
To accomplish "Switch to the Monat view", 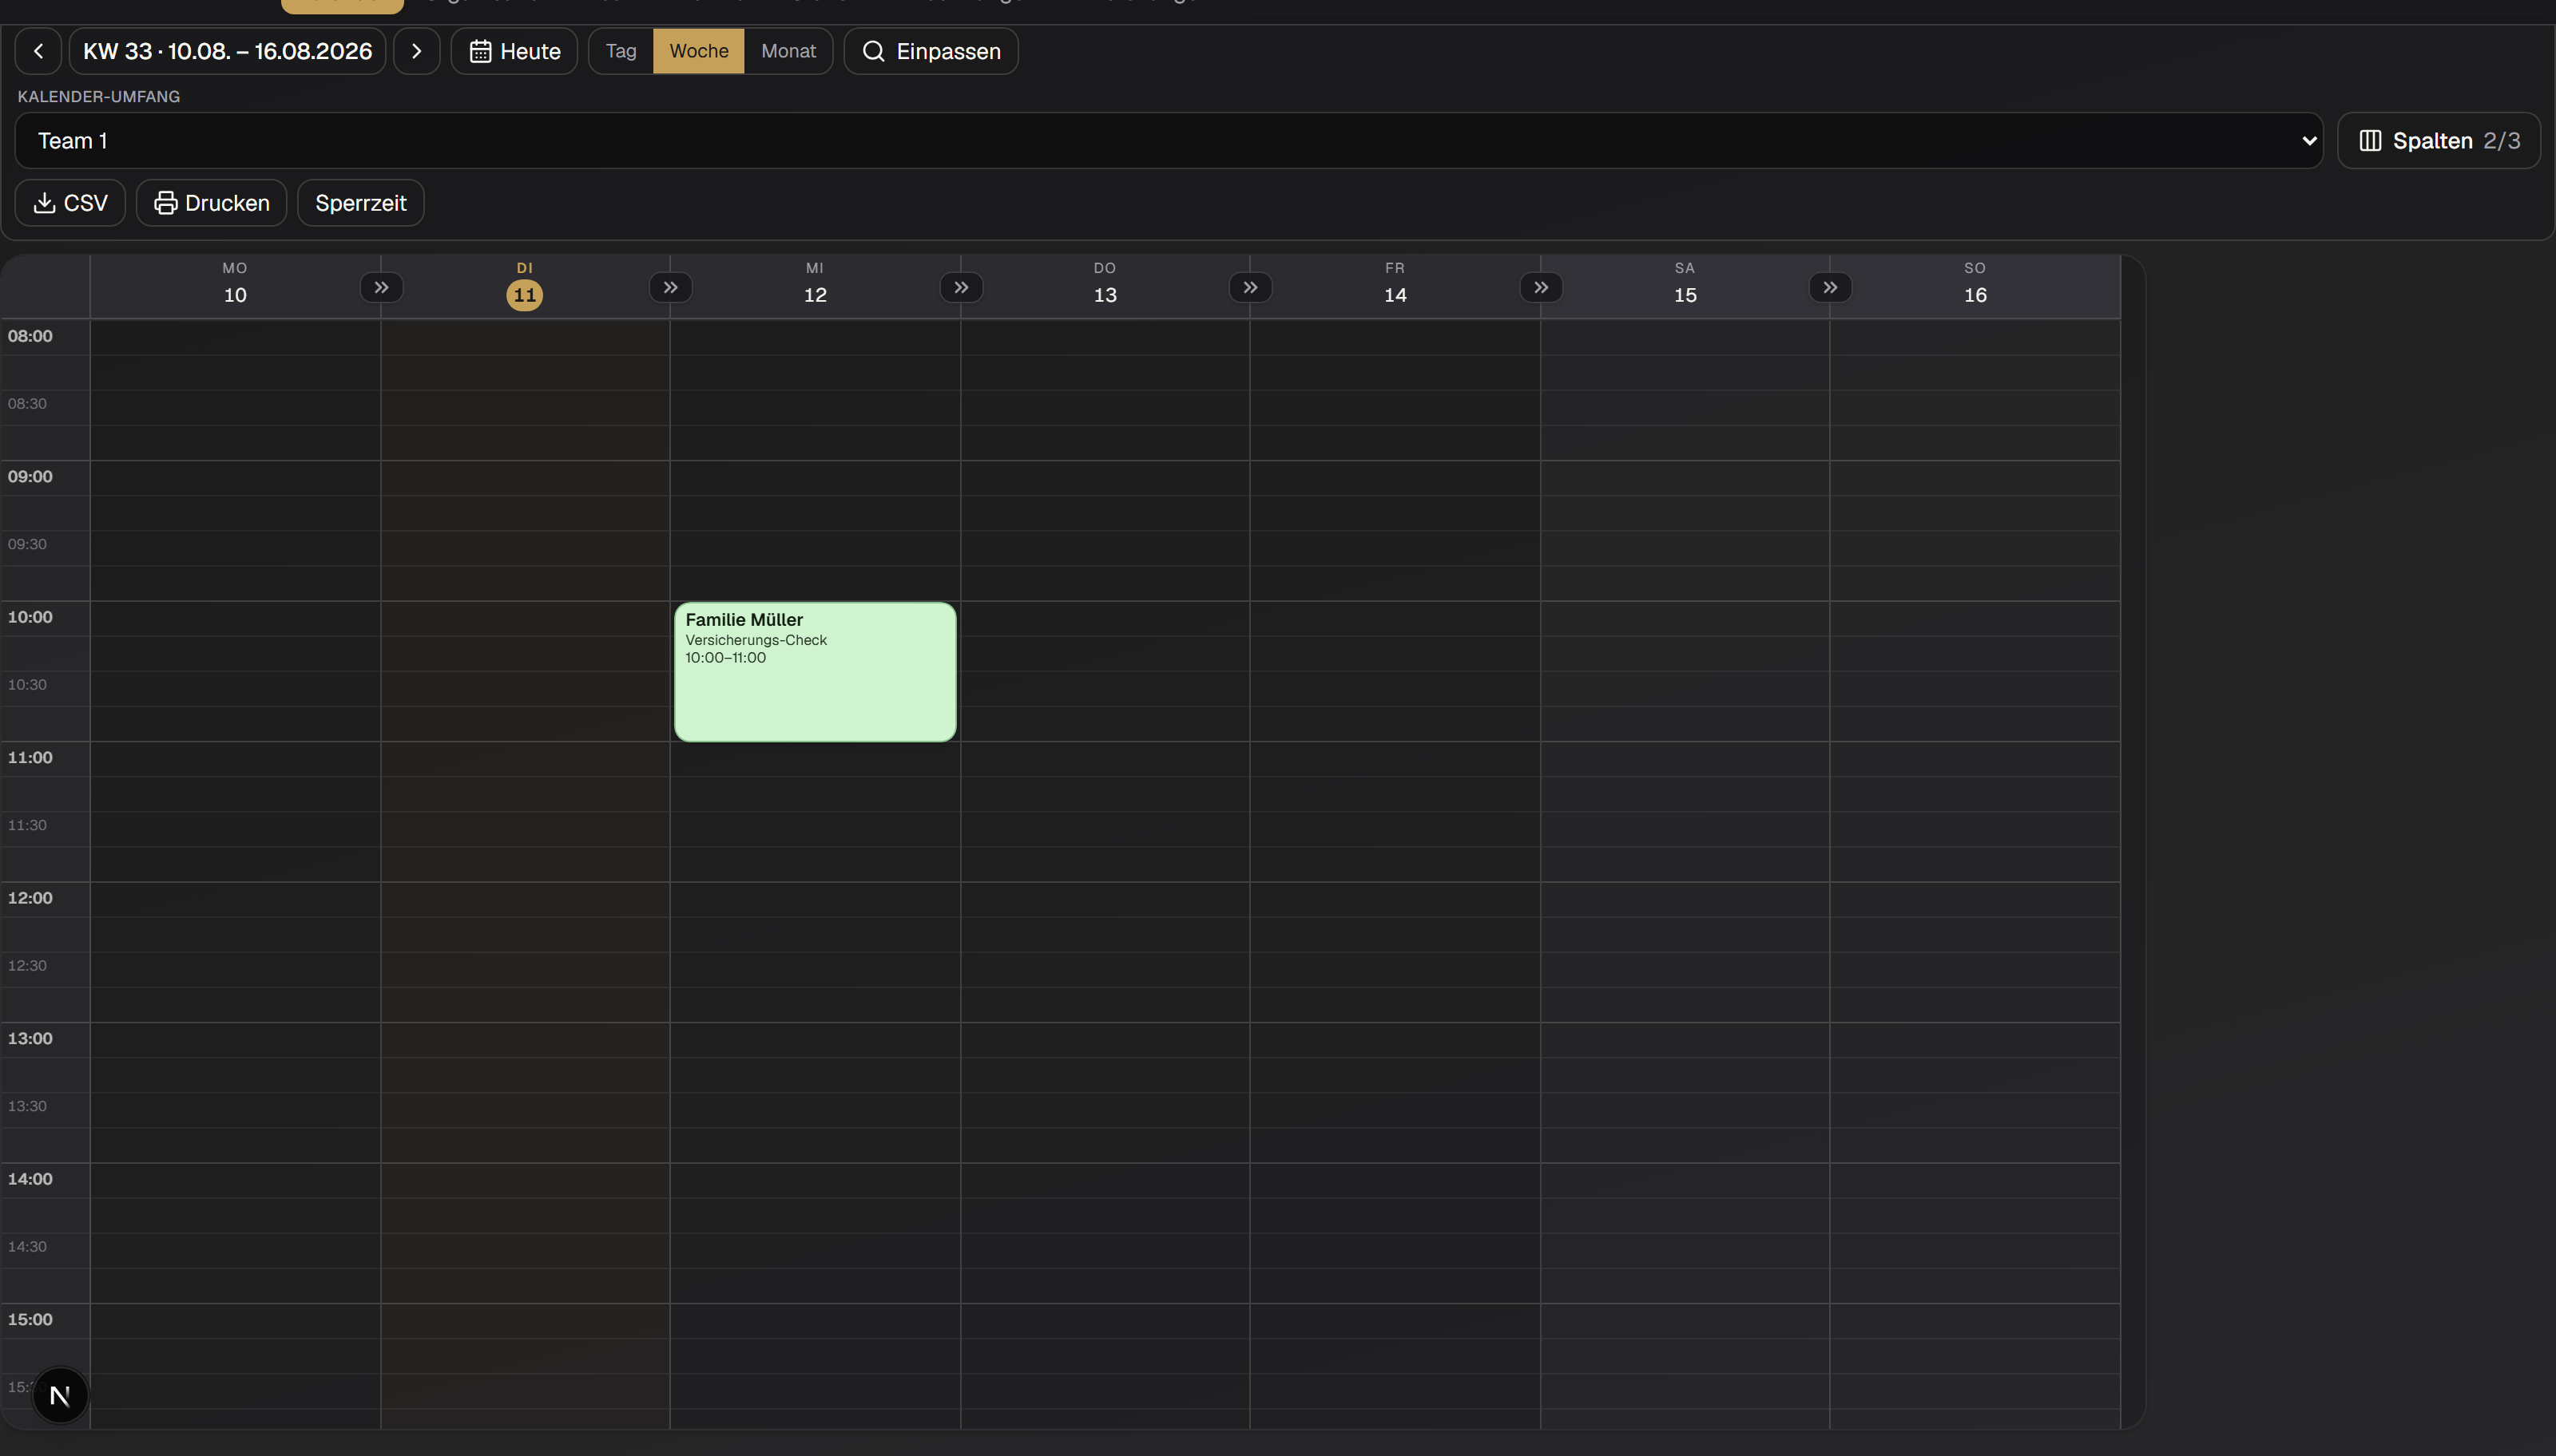I will click(x=788, y=51).
